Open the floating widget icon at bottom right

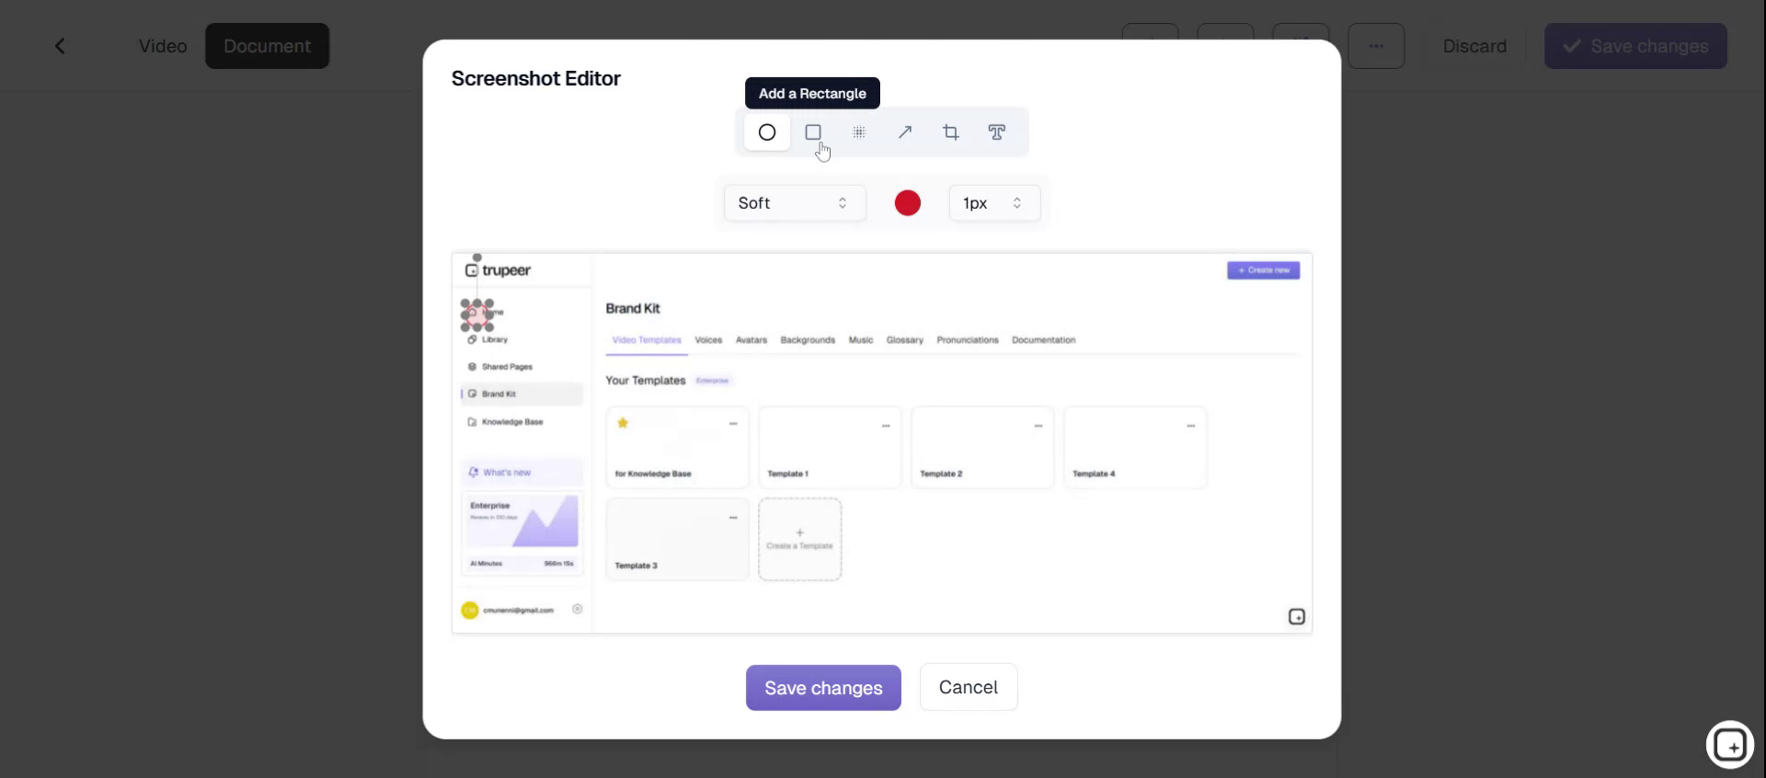coord(1730,745)
